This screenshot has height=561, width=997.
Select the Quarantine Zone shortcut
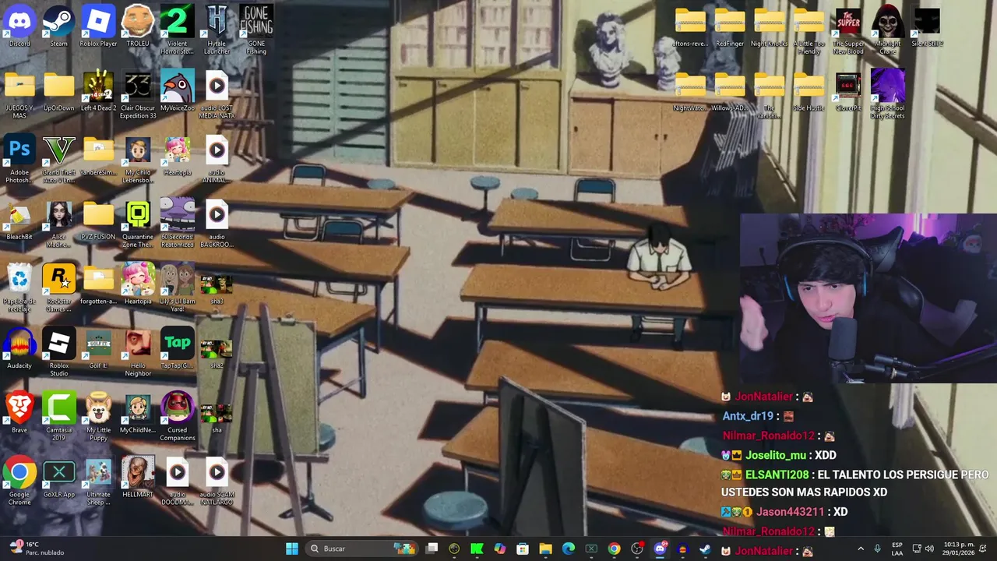(x=138, y=224)
